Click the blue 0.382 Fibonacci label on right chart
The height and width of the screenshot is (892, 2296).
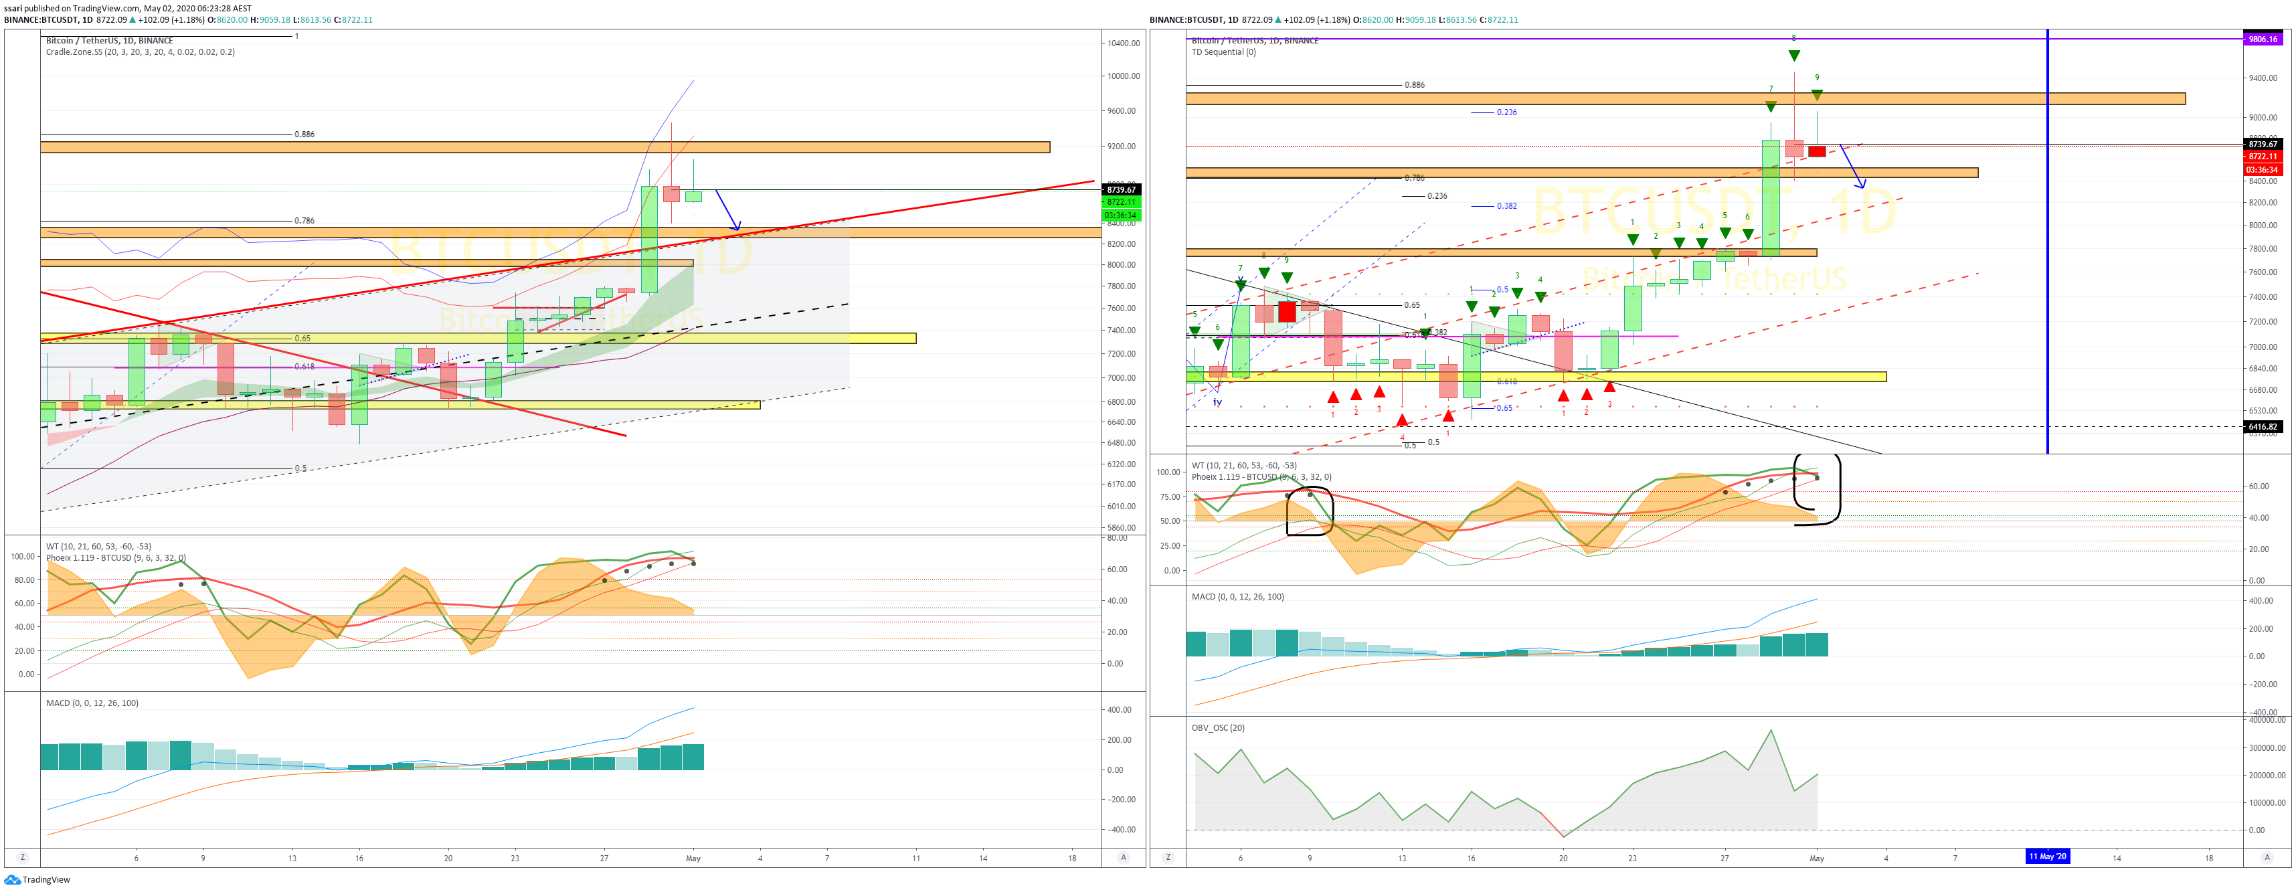1506,206
